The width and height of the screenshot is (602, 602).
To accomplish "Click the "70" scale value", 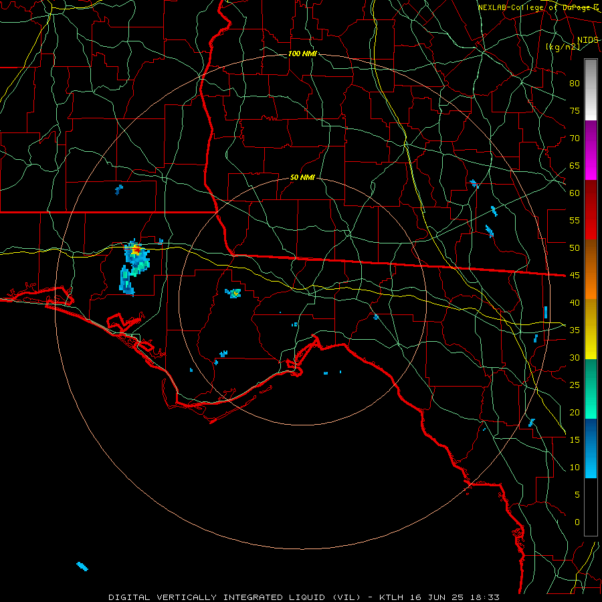I will click(x=575, y=138).
